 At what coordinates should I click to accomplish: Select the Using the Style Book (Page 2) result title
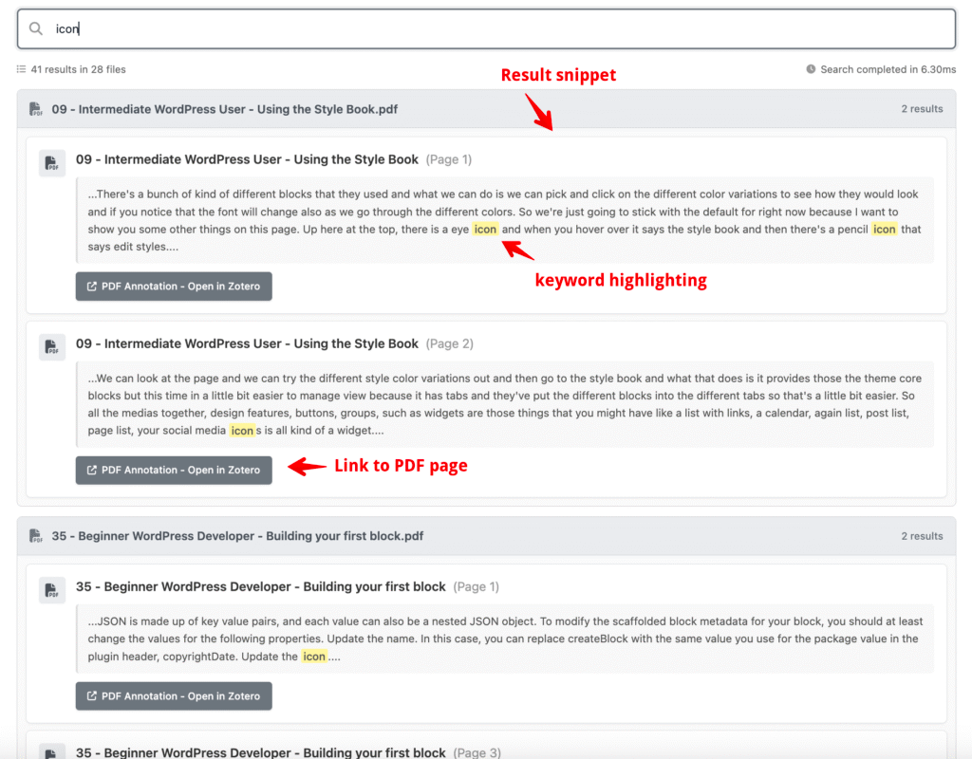[x=247, y=343]
